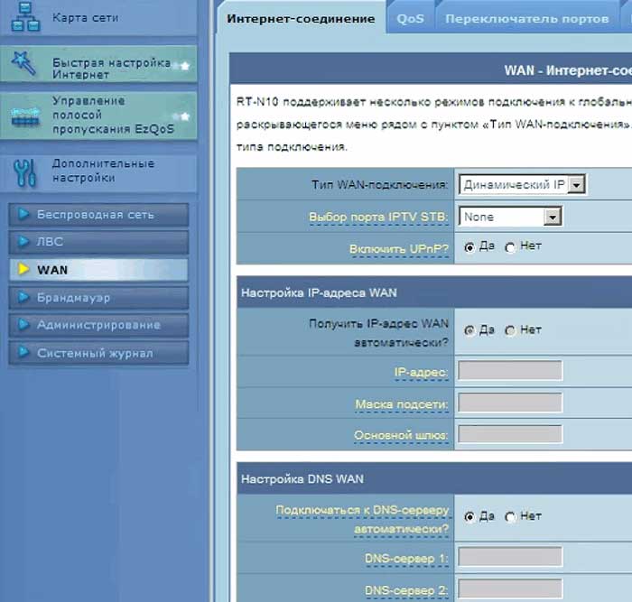The width and height of the screenshot is (632, 602).
Task: Click the arrow icon next to Системный журнал
Action: (x=23, y=352)
